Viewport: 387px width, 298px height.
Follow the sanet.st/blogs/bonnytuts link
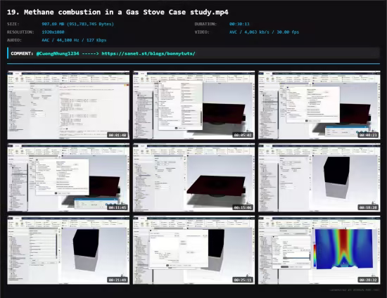(x=148, y=53)
